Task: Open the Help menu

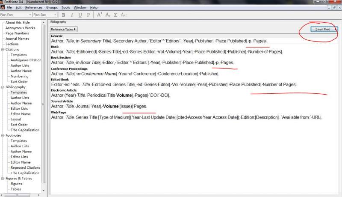Action: pyautogui.click(x=94, y=7)
